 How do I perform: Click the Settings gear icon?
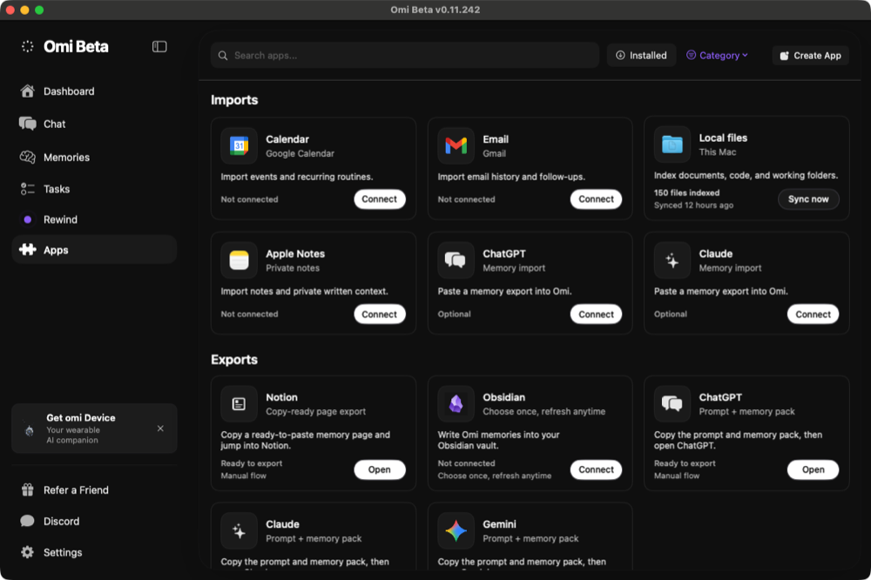[27, 552]
